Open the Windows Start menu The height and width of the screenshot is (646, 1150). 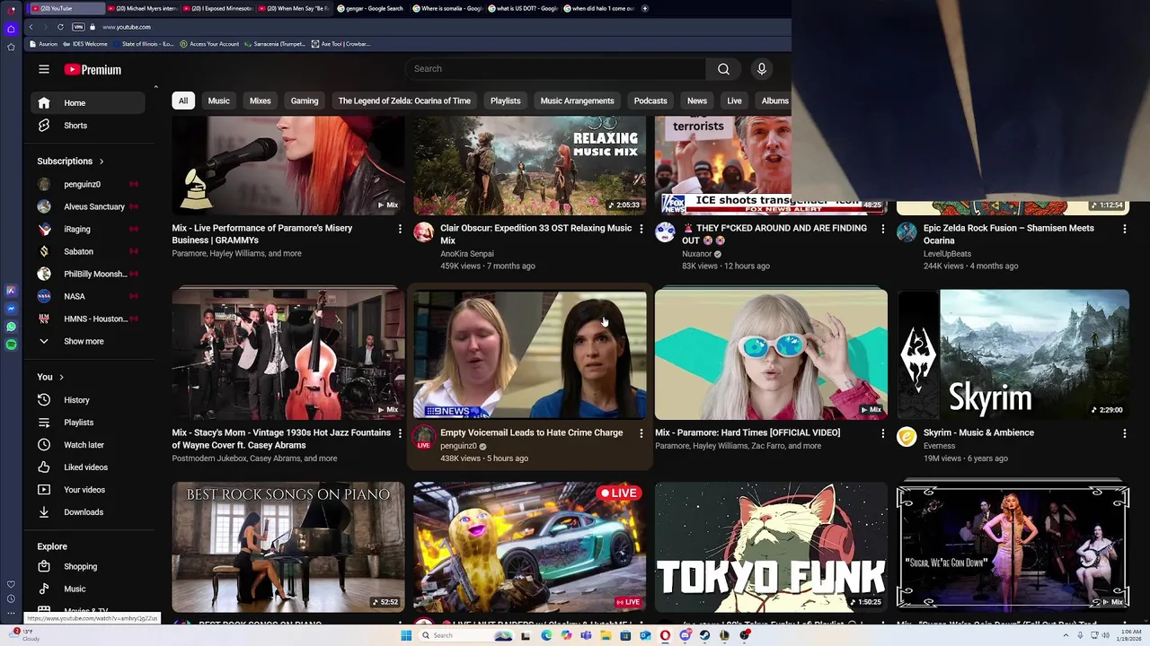click(x=406, y=635)
